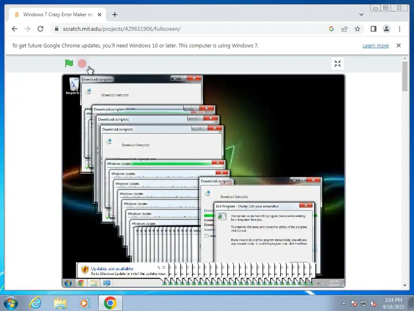Open a new browser tab

[x=114, y=15]
